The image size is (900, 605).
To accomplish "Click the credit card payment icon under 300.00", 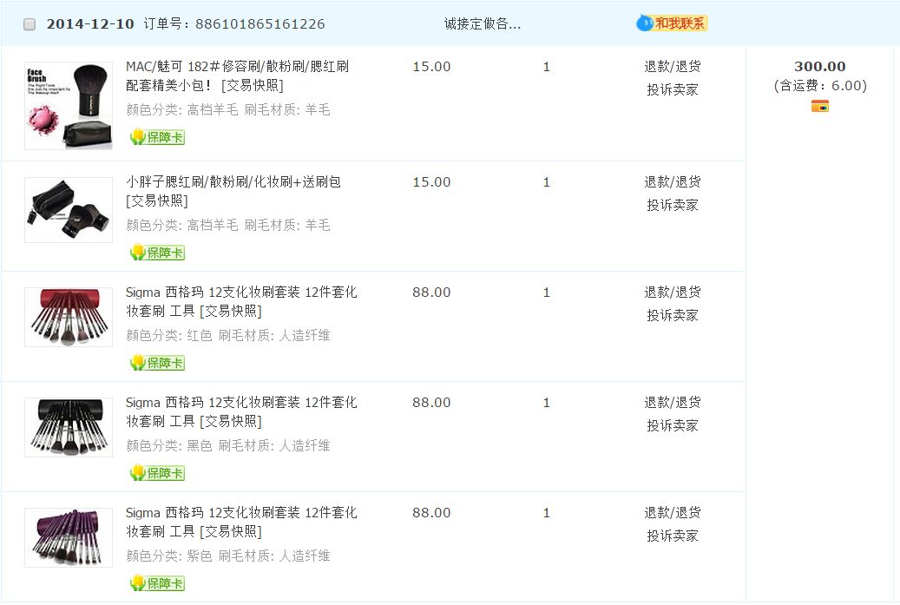I will tap(819, 106).
